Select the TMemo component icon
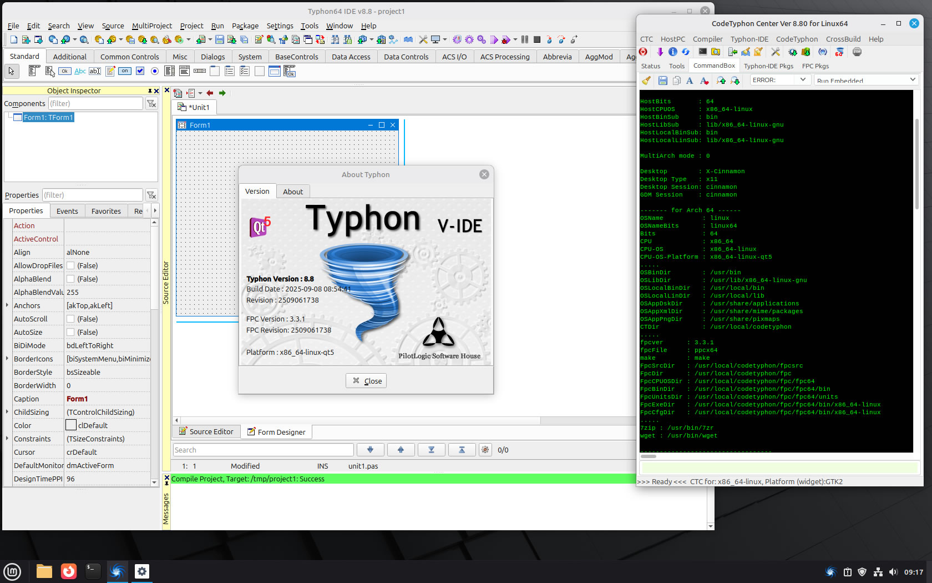The width and height of the screenshot is (932, 583). (110, 71)
